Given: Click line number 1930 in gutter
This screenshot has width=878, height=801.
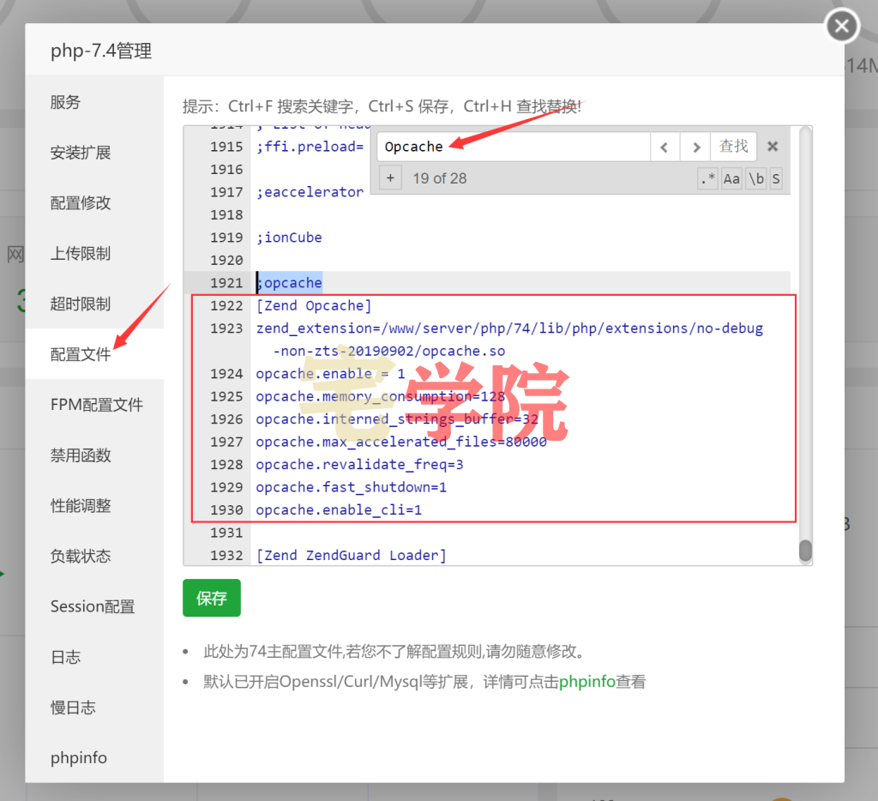Looking at the screenshot, I should 226,509.
